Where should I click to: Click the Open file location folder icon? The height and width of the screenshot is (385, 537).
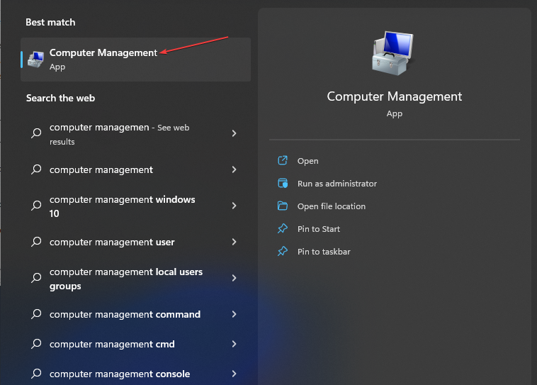point(283,206)
